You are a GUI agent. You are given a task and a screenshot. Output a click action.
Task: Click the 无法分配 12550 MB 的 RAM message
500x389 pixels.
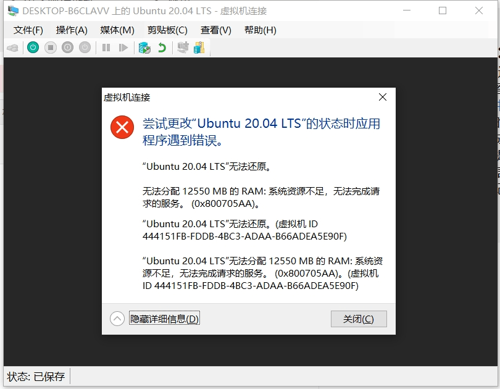tap(261, 198)
